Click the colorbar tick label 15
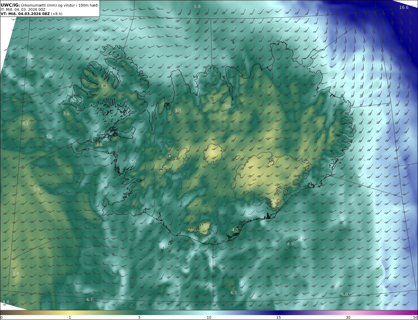This screenshot has width=418, height=320. point(279,317)
